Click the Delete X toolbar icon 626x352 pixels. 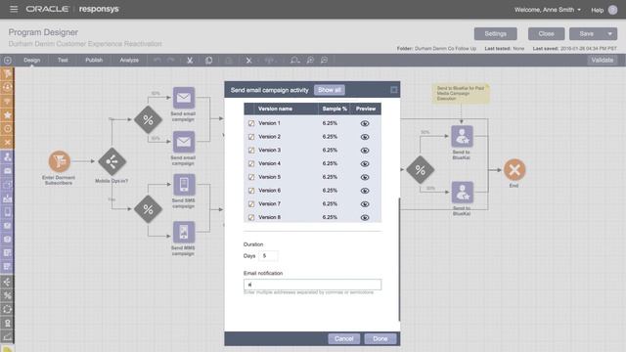248,61
